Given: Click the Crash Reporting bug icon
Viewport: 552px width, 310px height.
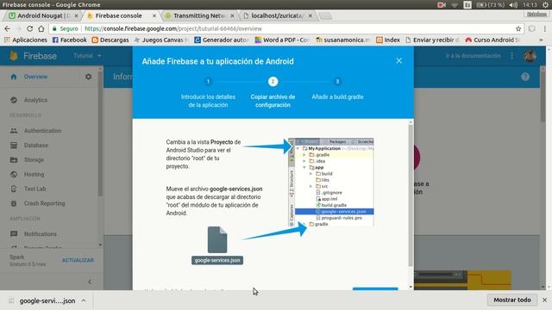Looking at the screenshot, I should click(14, 203).
